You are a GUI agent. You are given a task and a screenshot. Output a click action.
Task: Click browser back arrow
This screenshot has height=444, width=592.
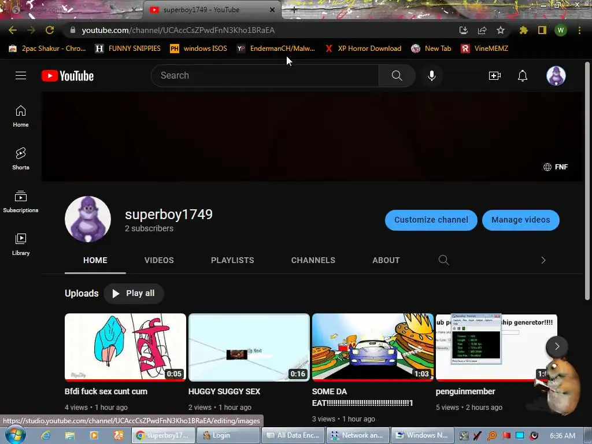13,30
